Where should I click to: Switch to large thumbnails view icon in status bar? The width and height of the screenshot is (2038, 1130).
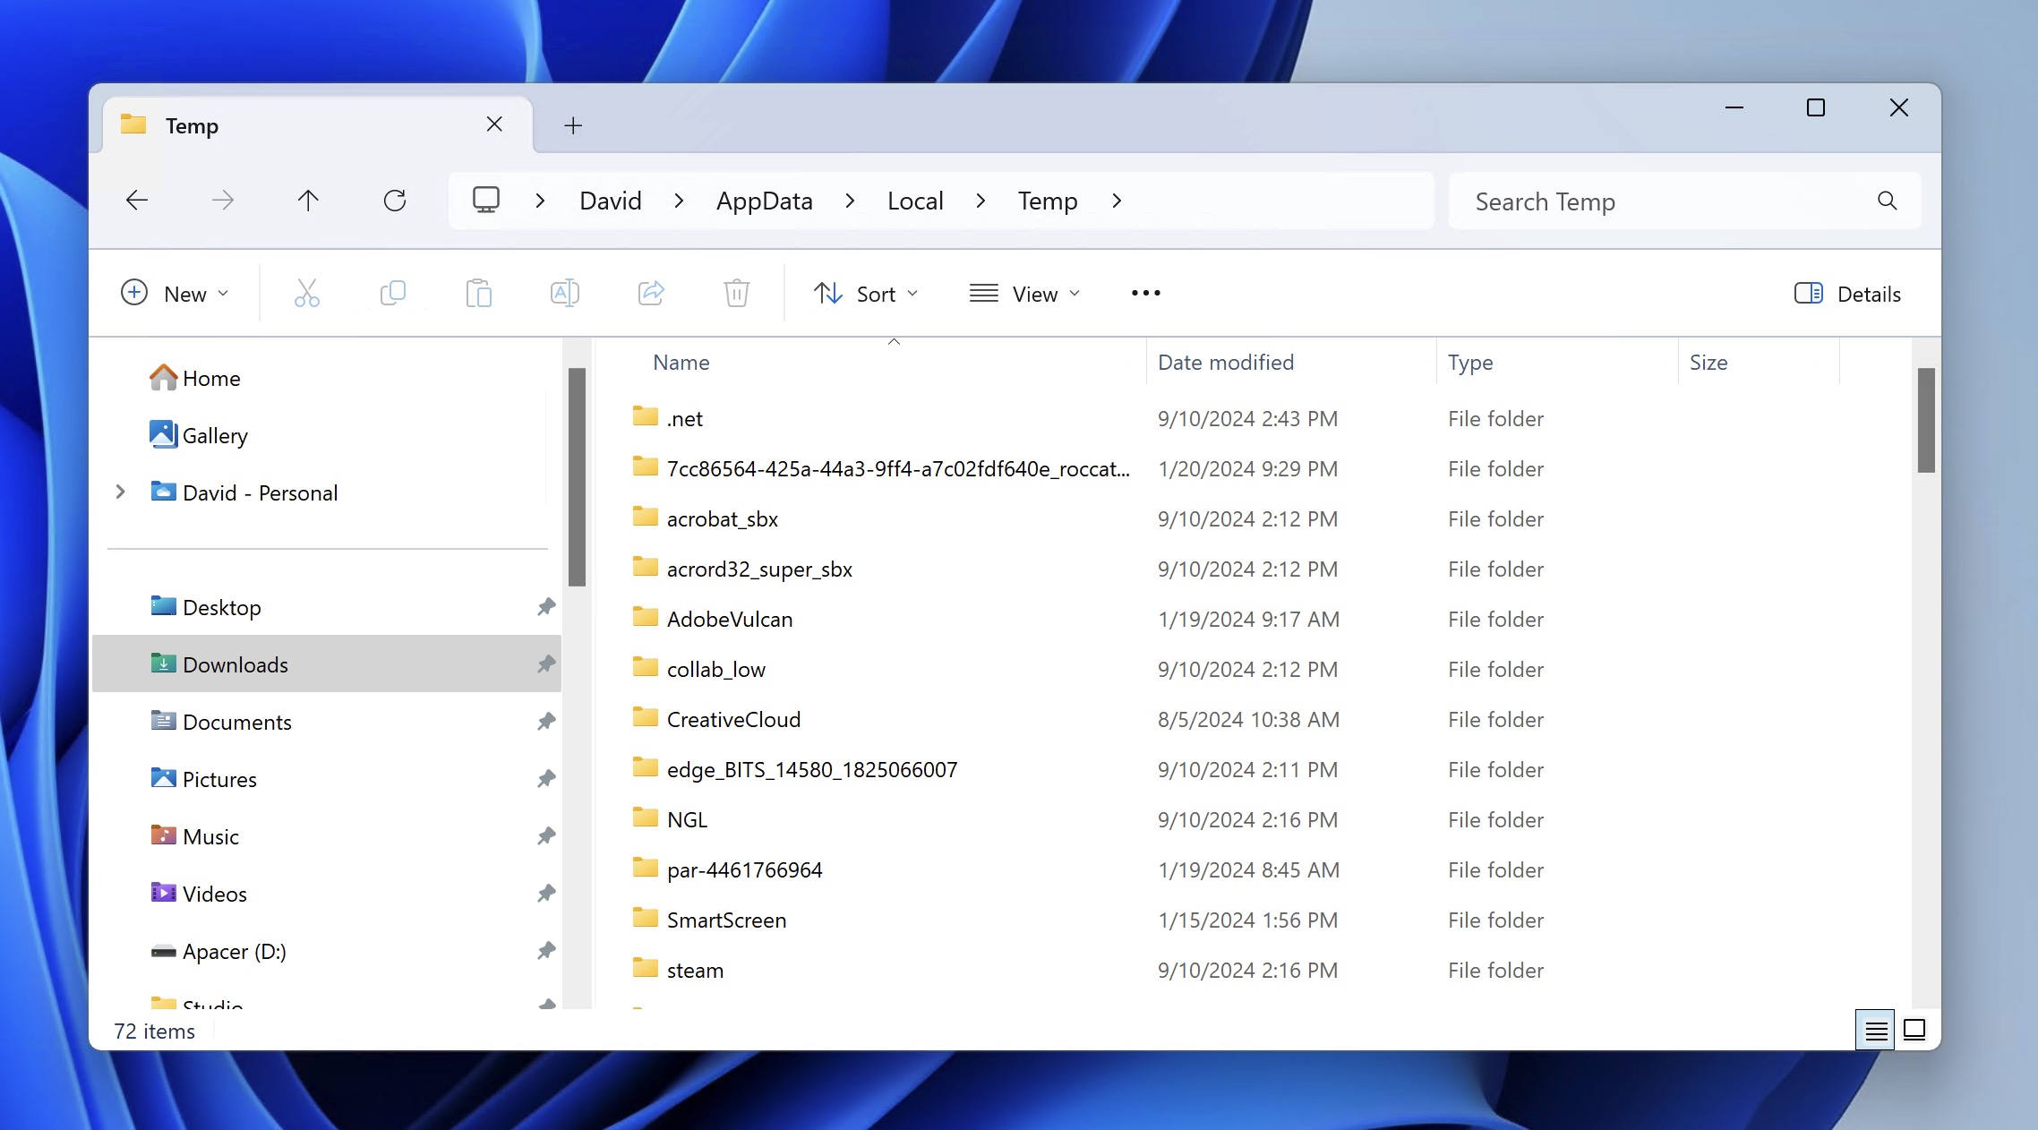(1914, 1031)
